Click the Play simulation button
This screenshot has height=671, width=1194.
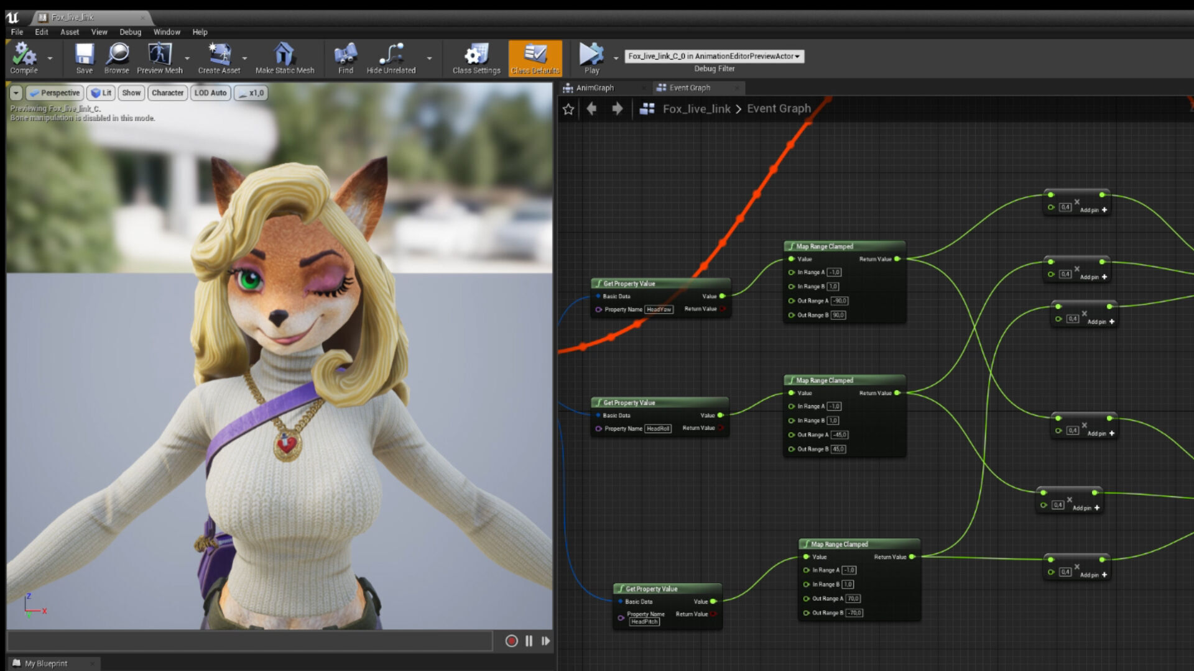pos(591,58)
